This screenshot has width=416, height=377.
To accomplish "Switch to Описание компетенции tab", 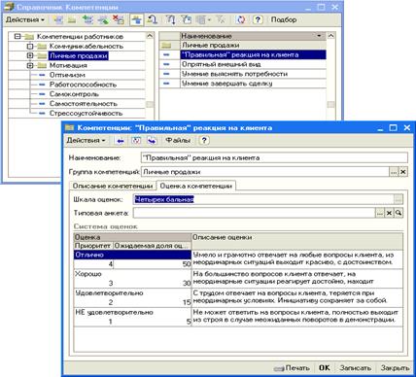I will [113, 187].
